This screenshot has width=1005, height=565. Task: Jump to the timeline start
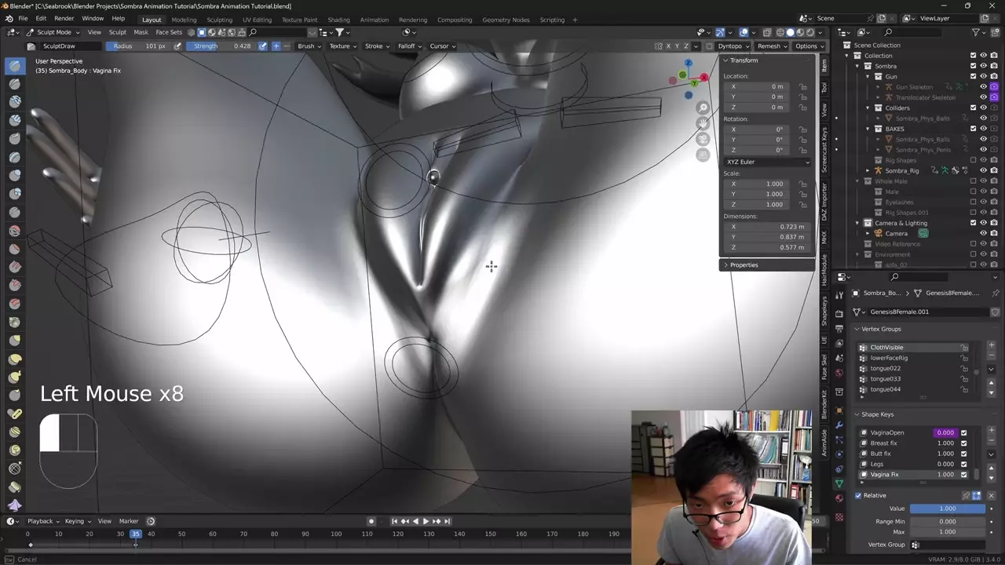click(x=394, y=521)
